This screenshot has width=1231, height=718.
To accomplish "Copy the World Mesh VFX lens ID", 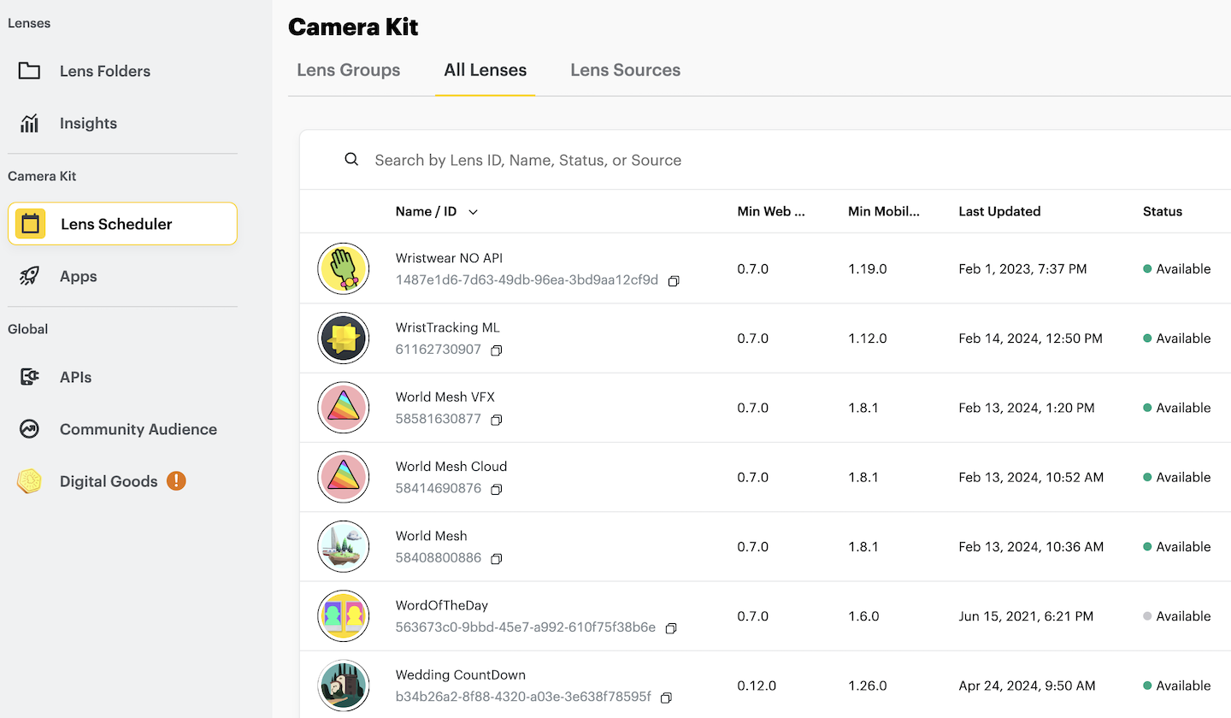I will coord(496,420).
